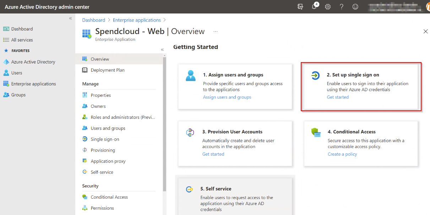Click the Owners people icon

pos(85,106)
